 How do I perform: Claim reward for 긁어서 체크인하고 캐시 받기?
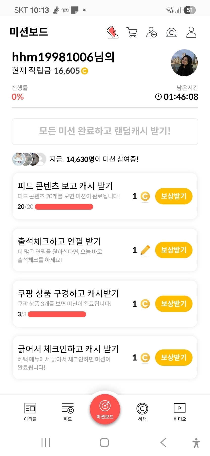(174, 357)
